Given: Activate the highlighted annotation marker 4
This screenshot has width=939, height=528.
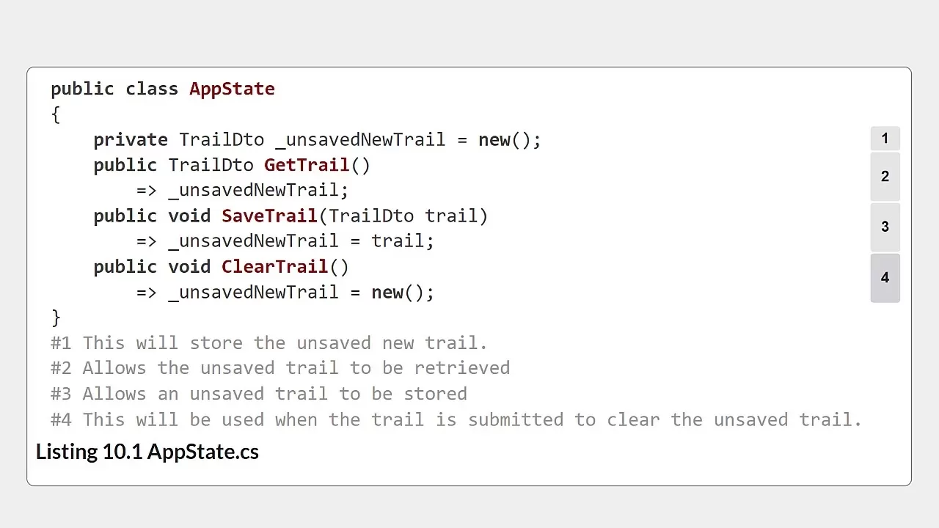Looking at the screenshot, I should (885, 278).
